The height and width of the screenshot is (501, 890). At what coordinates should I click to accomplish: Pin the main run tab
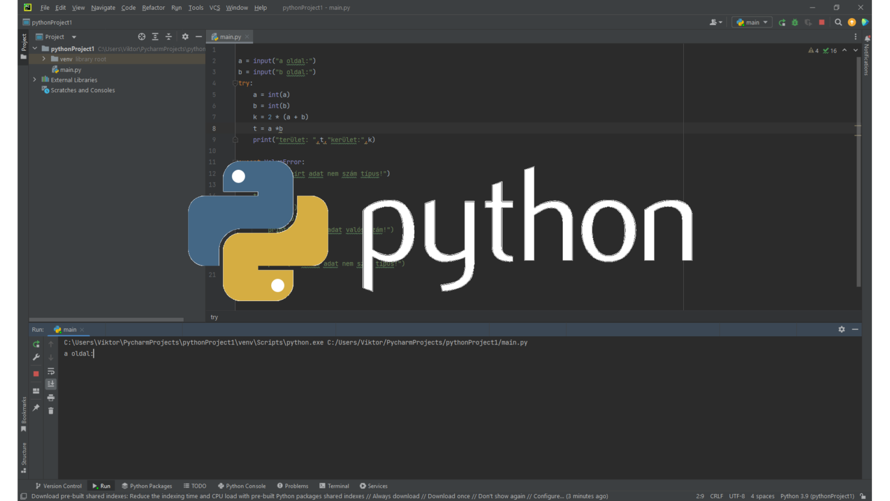(x=36, y=406)
